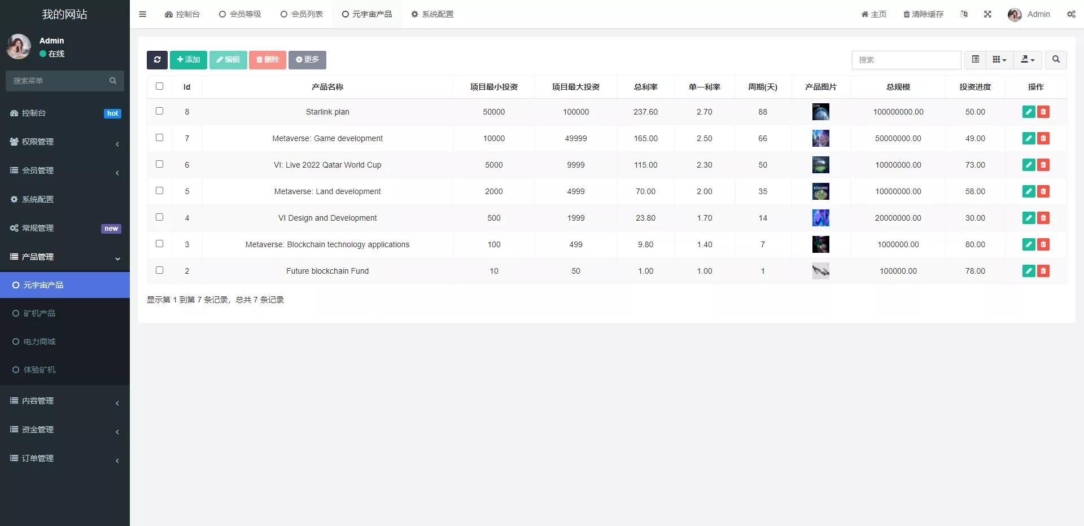The height and width of the screenshot is (526, 1084).
Task: Click the refresh icon button in the toolbar
Action: pyautogui.click(x=157, y=60)
